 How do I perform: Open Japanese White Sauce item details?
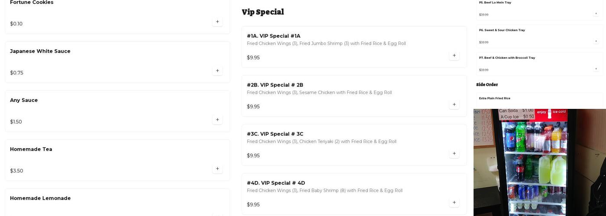click(x=40, y=51)
